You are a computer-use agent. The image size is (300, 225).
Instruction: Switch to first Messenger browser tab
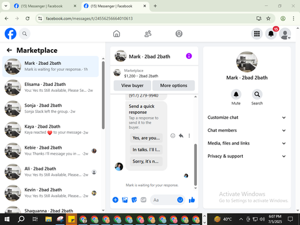(45, 6)
